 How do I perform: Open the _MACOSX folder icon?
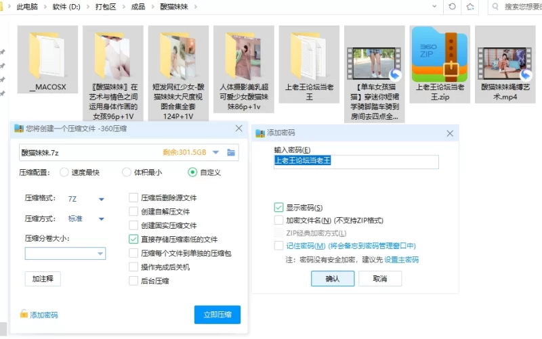pos(47,55)
